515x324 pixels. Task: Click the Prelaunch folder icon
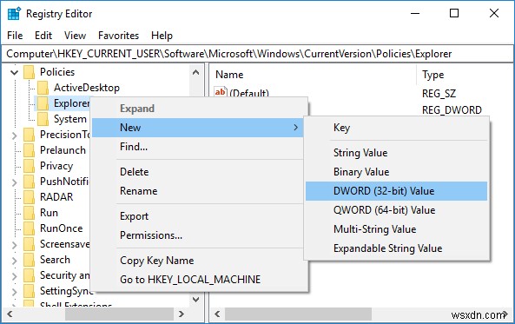tap(29, 150)
